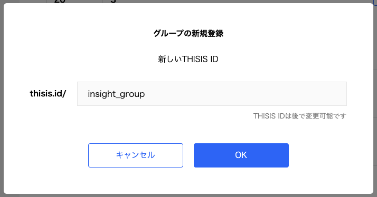Focus the THISIS ID input field
The image size is (377, 197).
click(212, 94)
